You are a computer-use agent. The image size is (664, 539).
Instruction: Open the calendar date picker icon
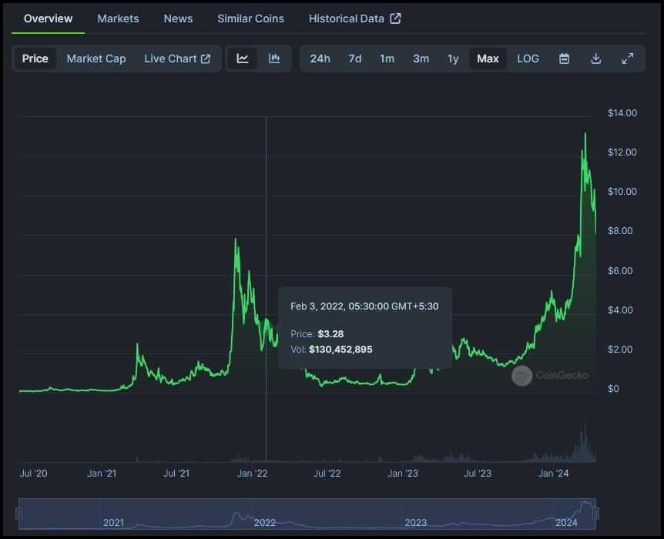(564, 58)
